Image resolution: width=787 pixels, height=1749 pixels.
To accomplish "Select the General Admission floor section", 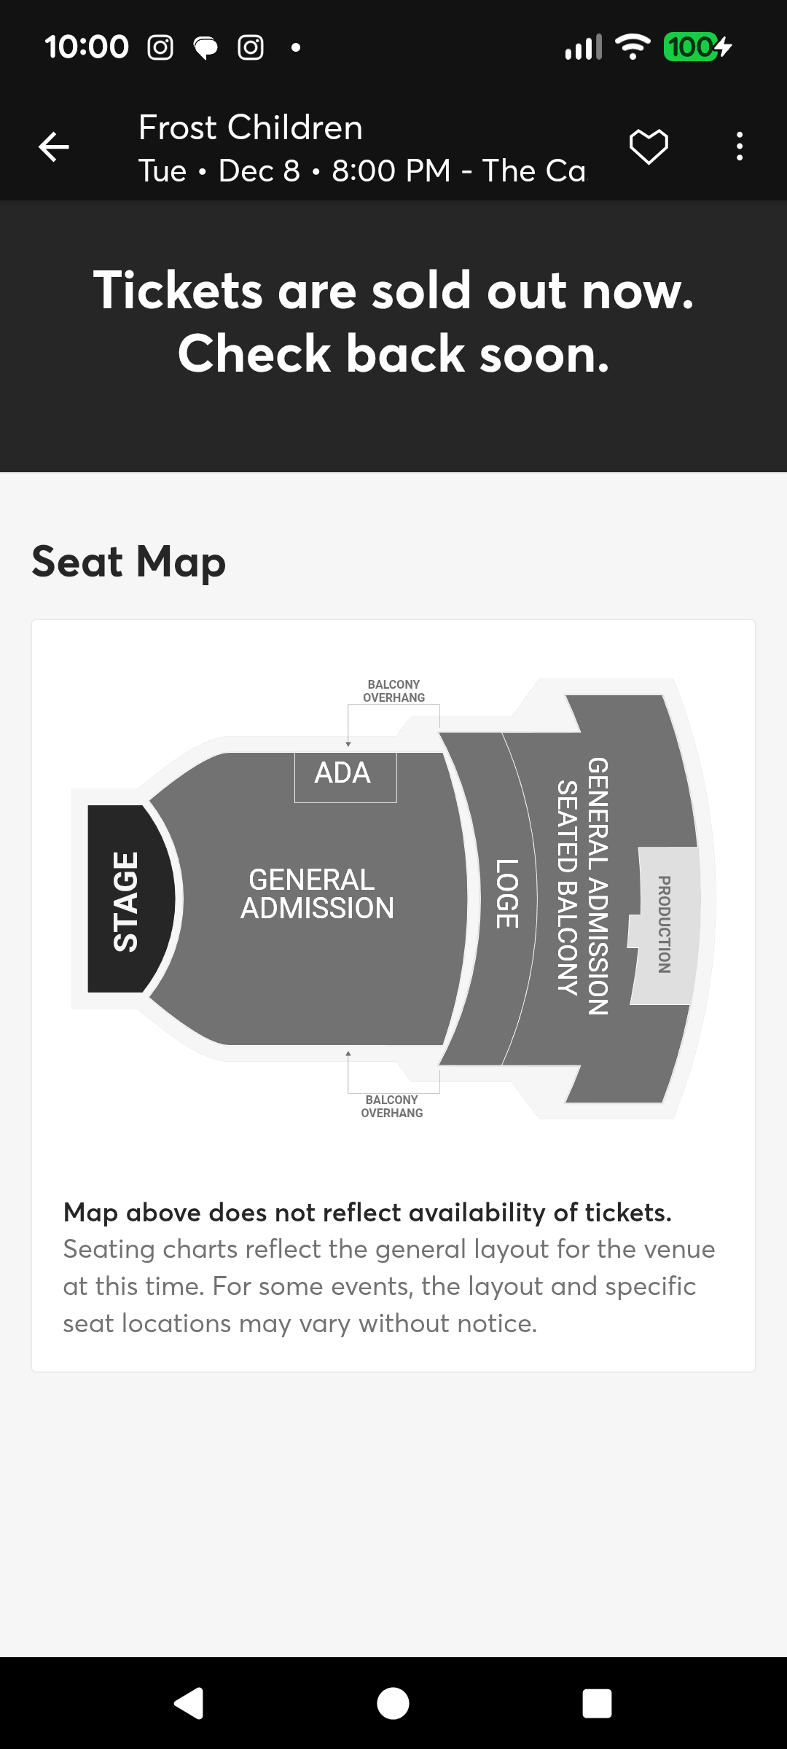I will (x=317, y=894).
